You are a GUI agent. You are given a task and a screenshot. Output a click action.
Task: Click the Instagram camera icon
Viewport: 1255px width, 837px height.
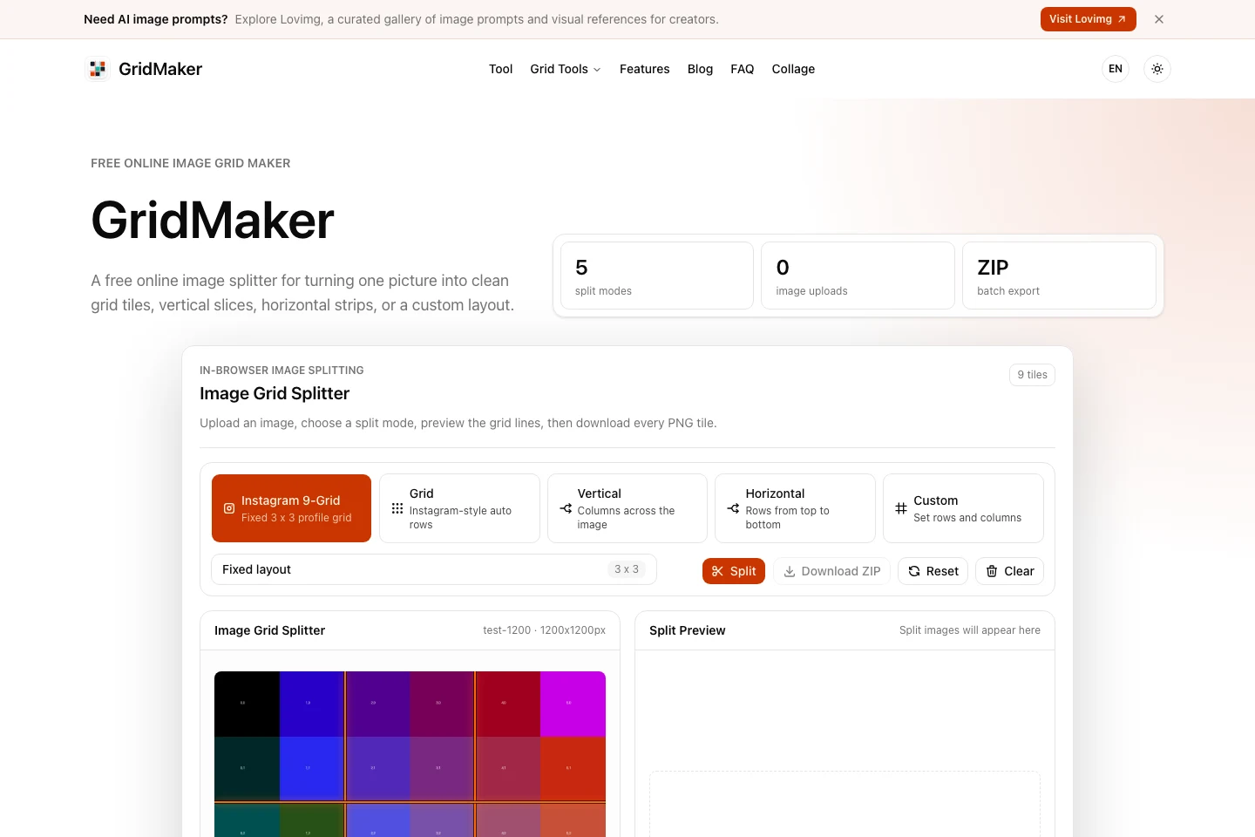[x=229, y=508]
